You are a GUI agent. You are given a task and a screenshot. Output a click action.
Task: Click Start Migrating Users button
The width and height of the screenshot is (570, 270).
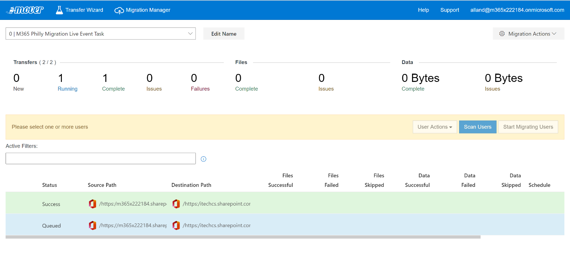point(528,127)
